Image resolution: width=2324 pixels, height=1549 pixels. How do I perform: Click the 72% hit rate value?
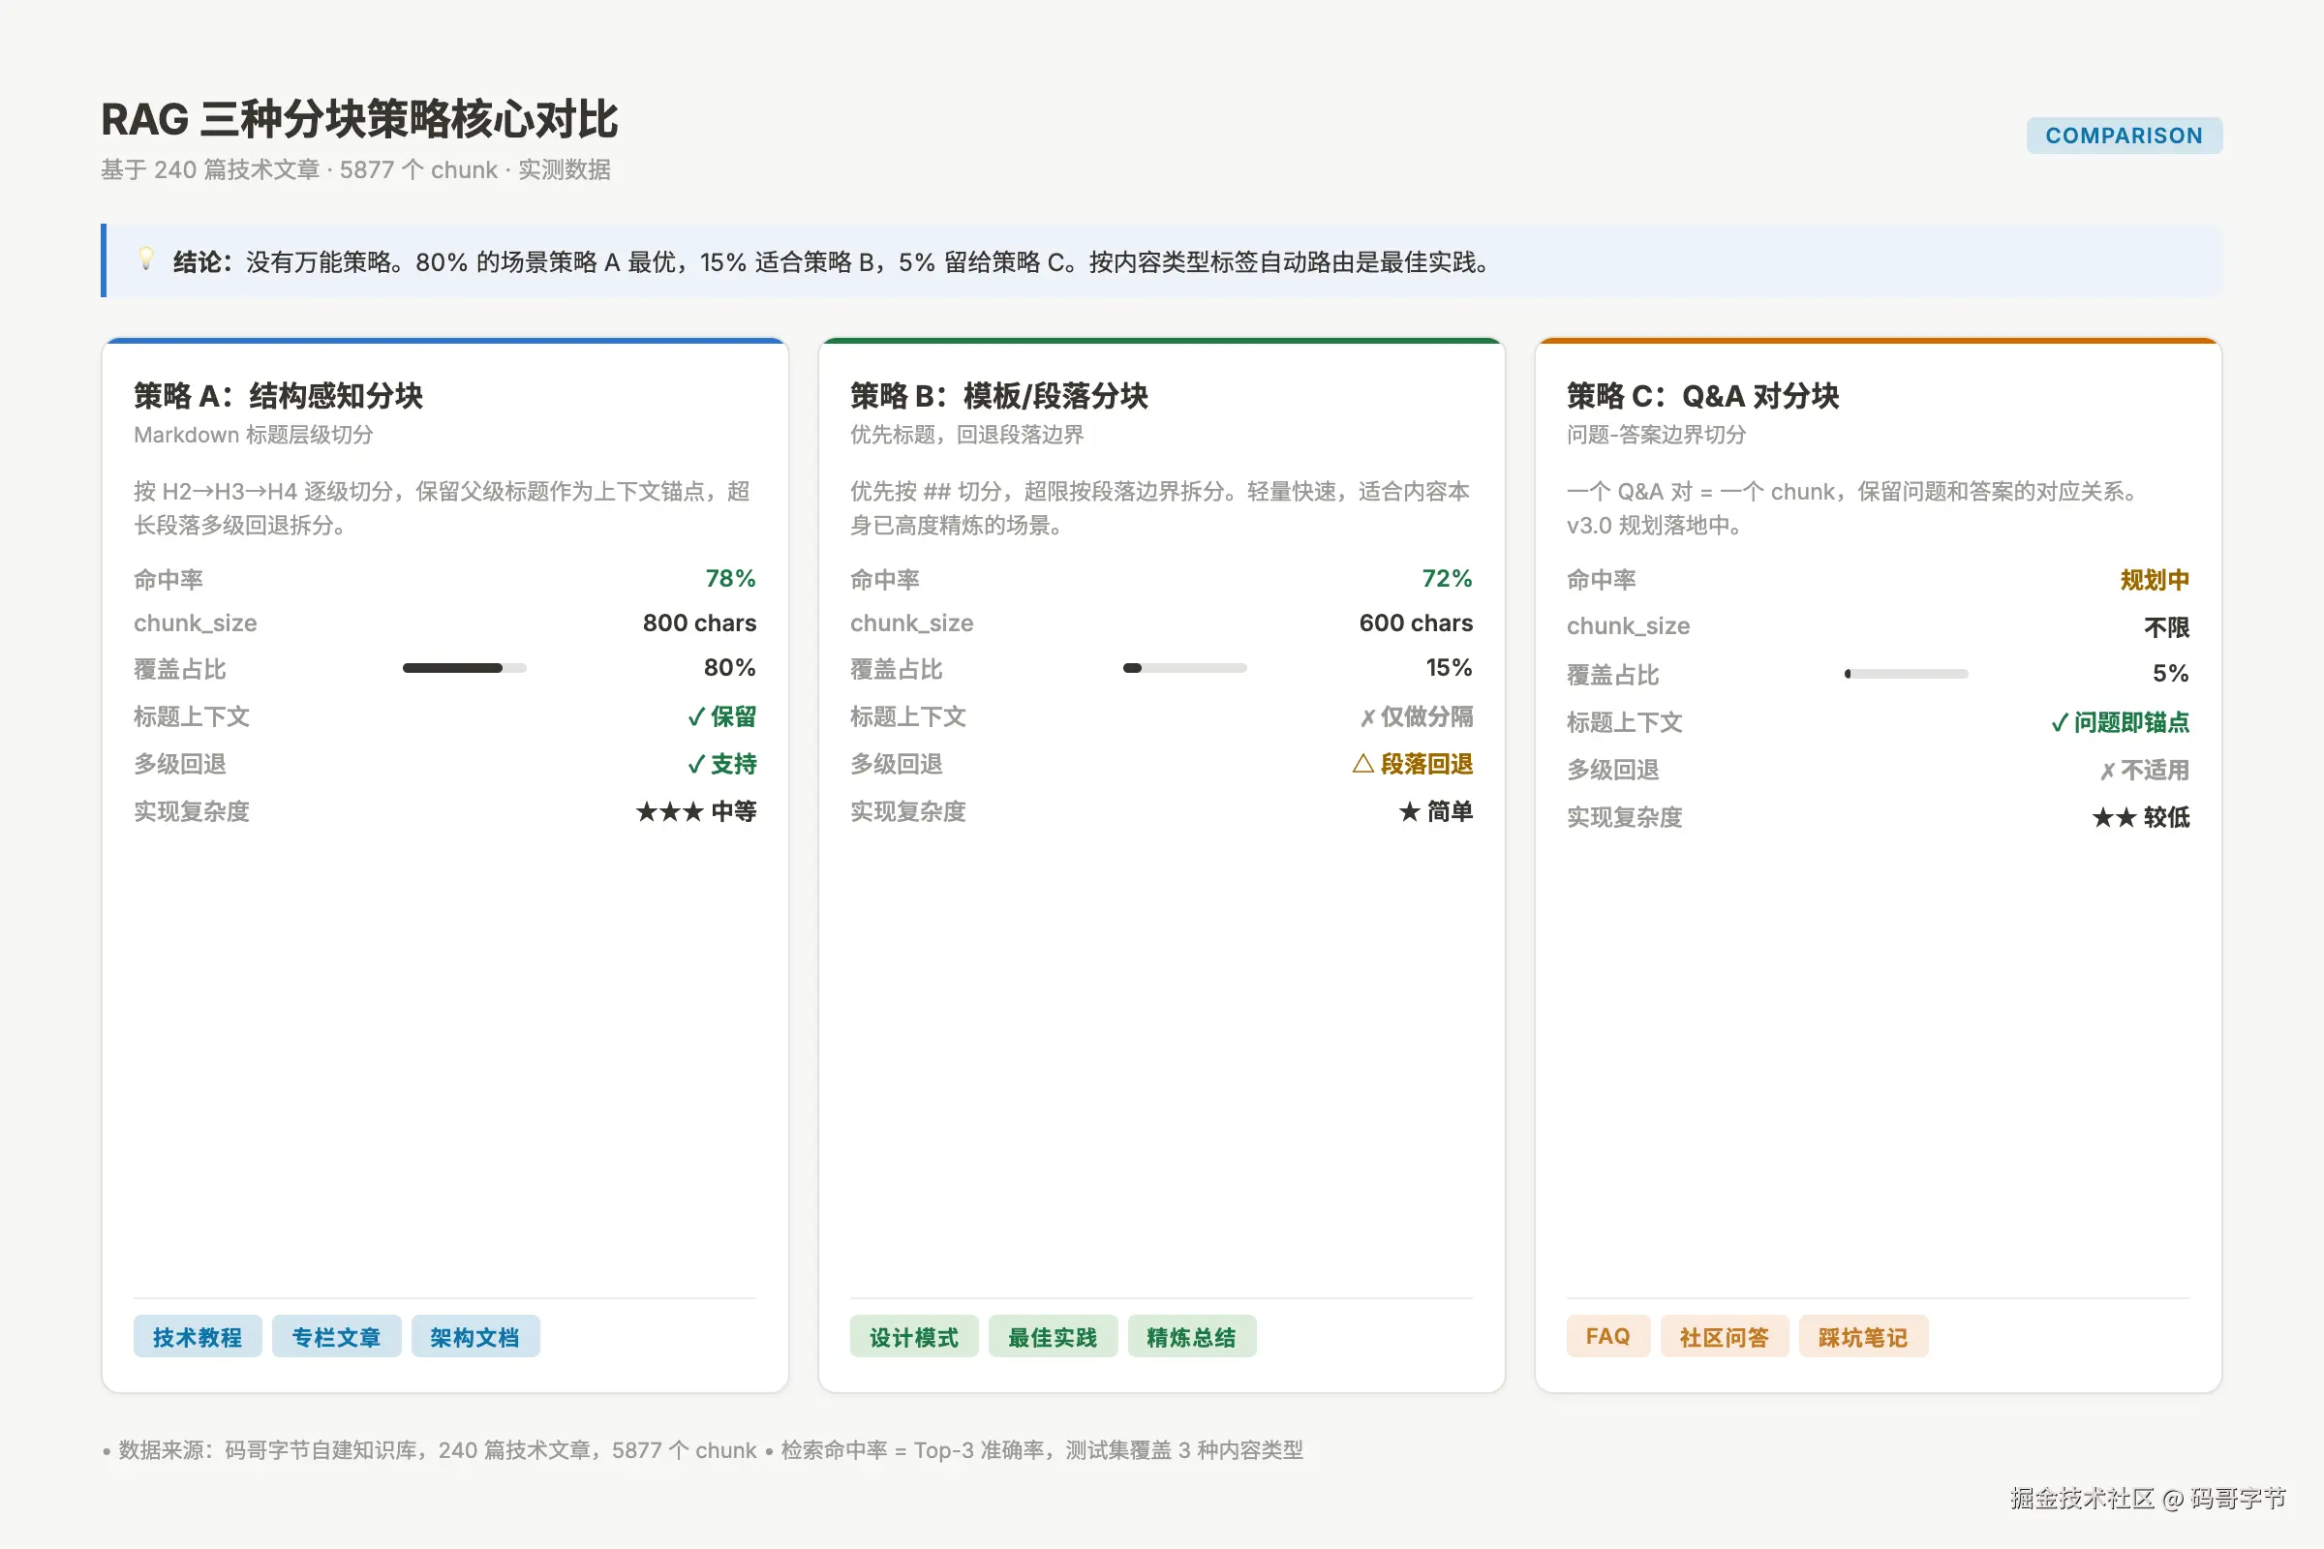(x=1447, y=578)
